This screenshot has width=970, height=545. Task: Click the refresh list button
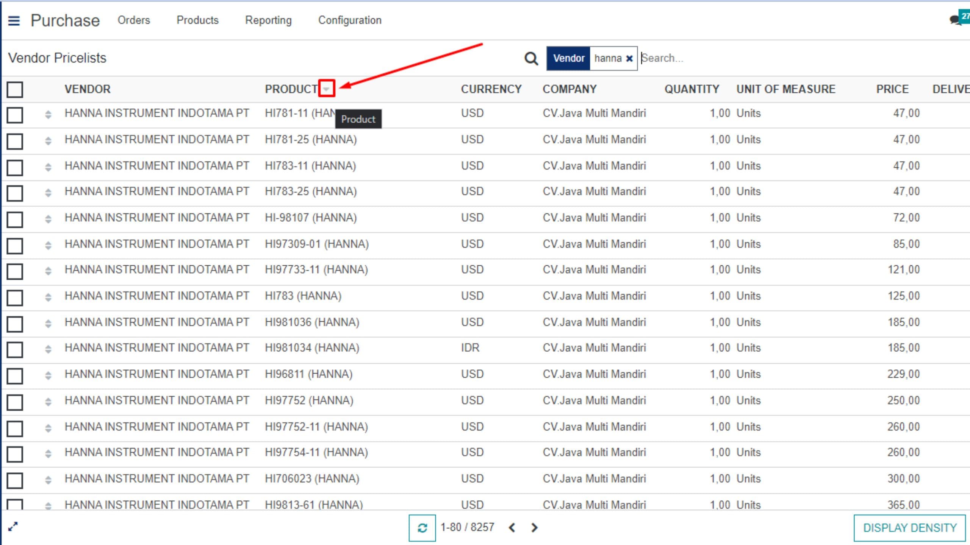[x=422, y=528]
